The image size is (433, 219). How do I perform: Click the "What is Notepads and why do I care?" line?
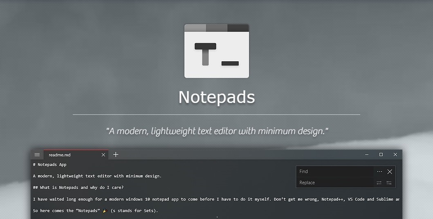click(x=78, y=188)
